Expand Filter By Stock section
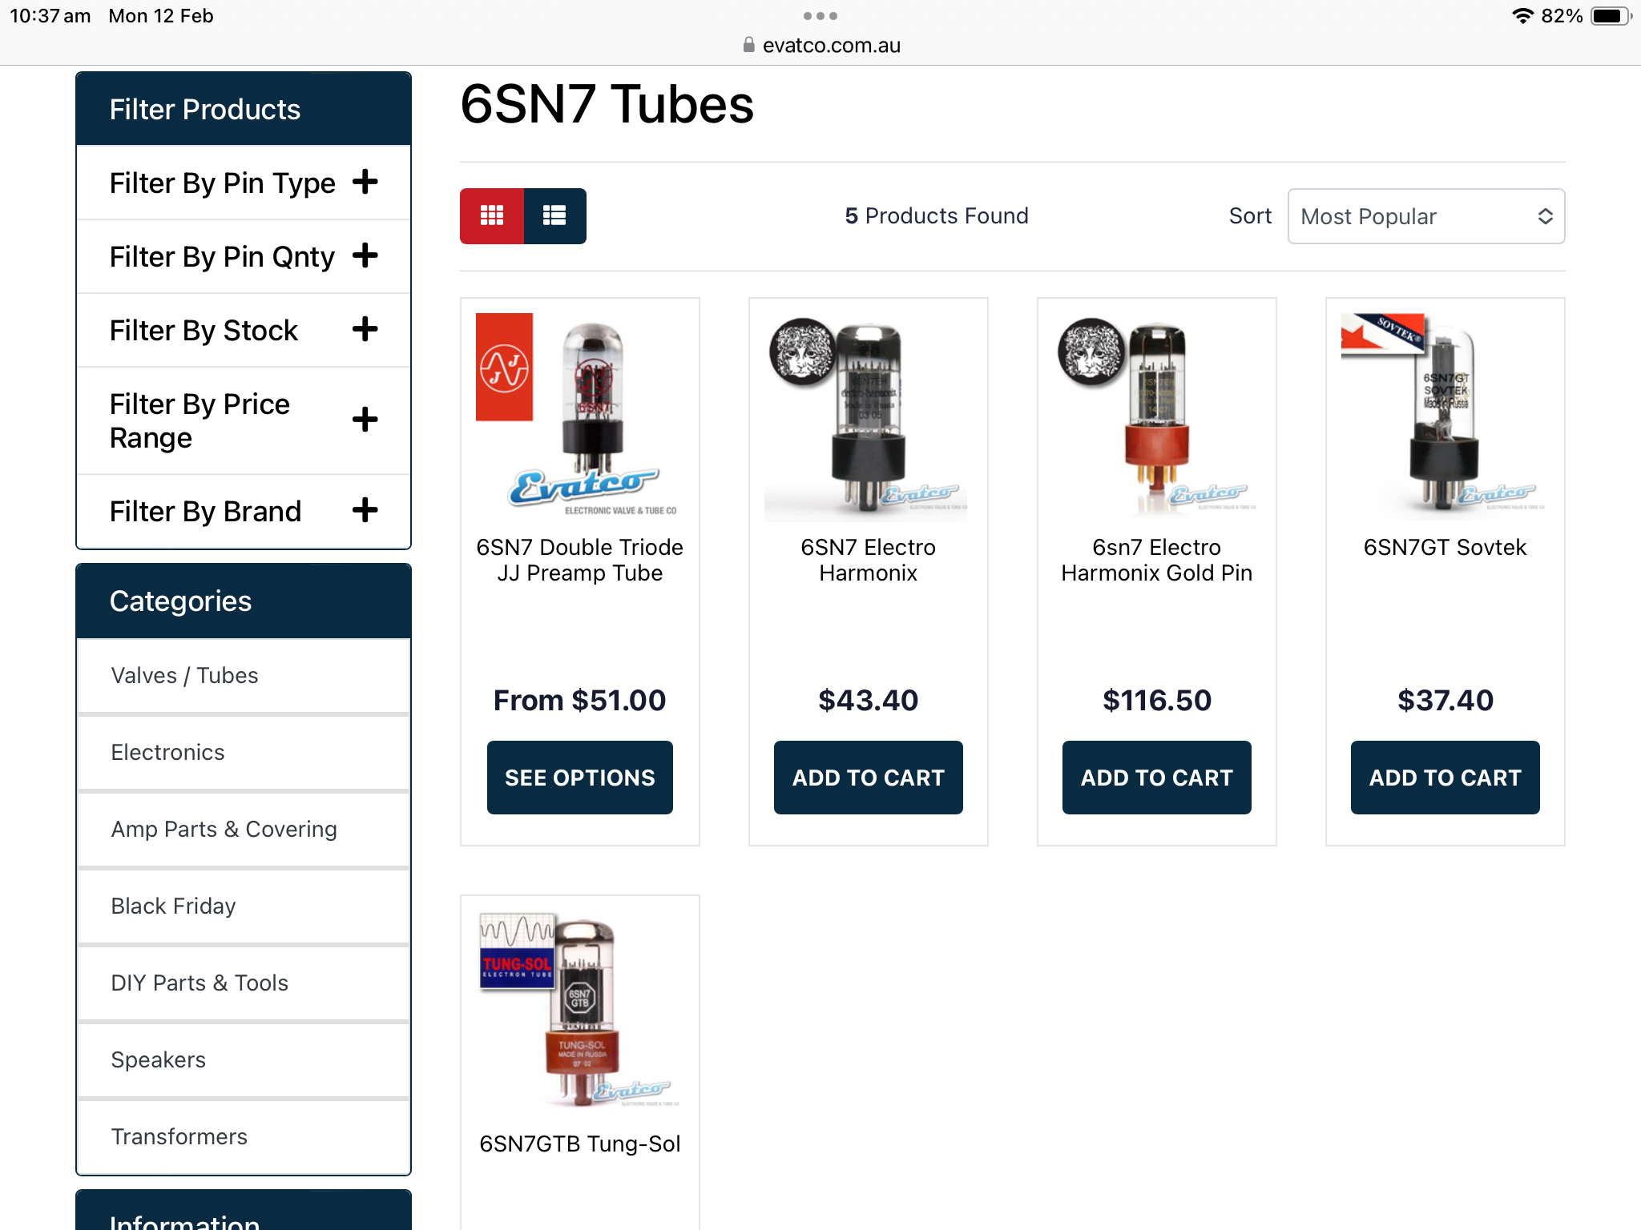Image resolution: width=1641 pixels, height=1230 pixels. 244,330
